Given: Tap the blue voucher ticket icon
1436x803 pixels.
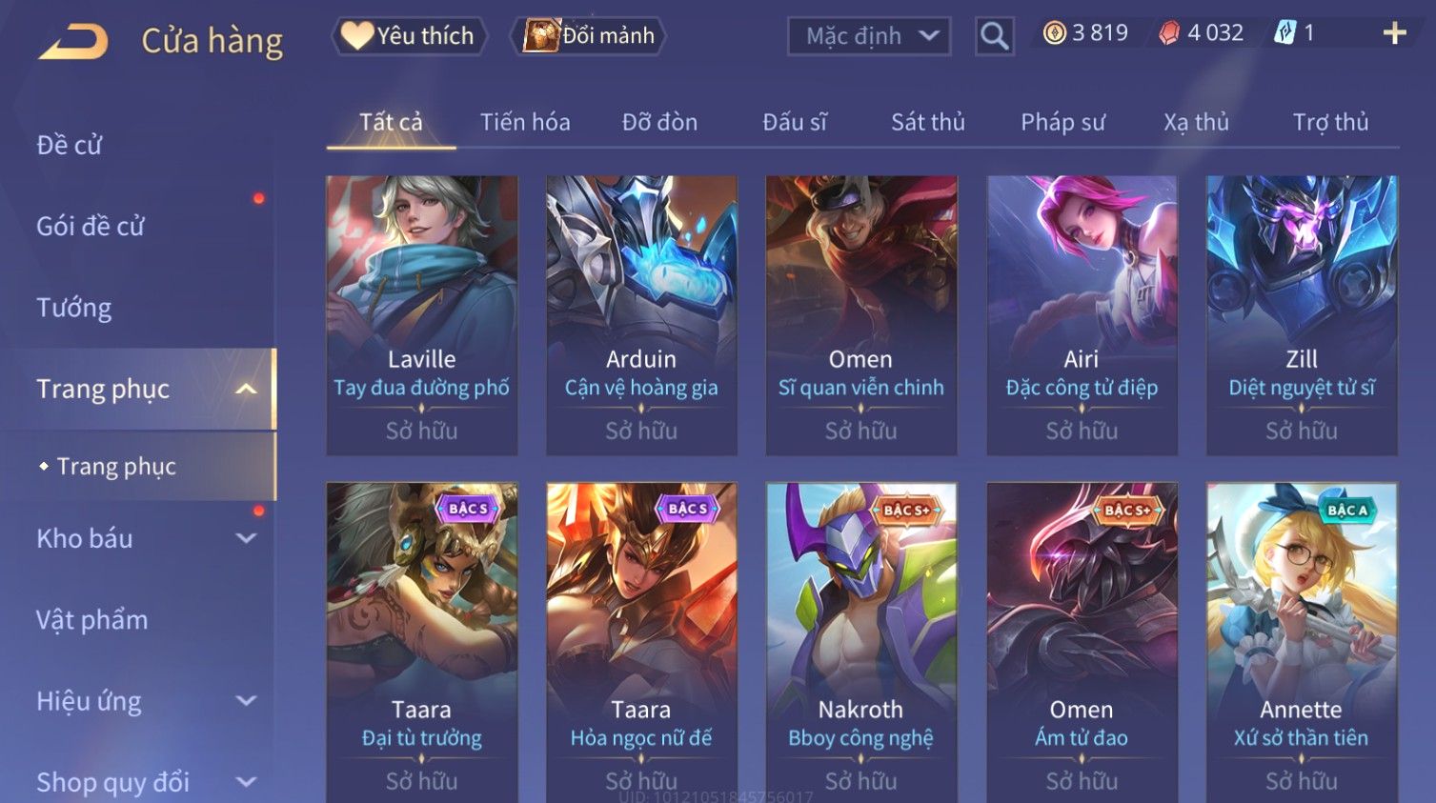Looking at the screenshot, I should (1284, 33).
